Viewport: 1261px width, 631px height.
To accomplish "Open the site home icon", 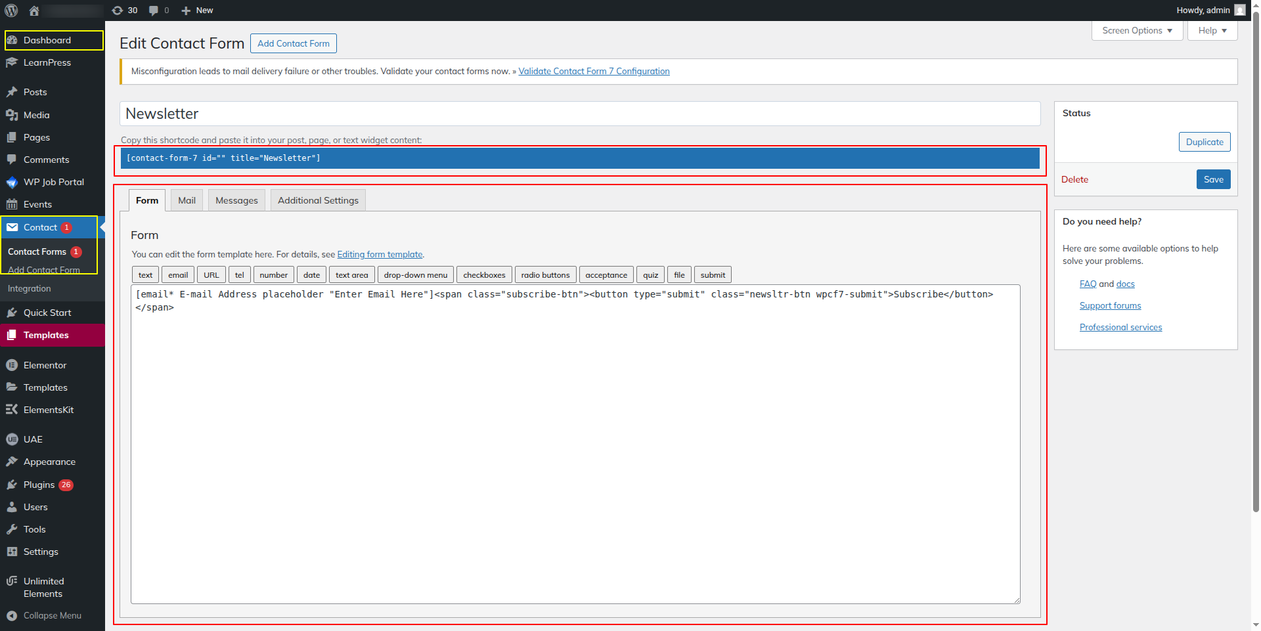I will pyautogui.click(x=34, y=11).
